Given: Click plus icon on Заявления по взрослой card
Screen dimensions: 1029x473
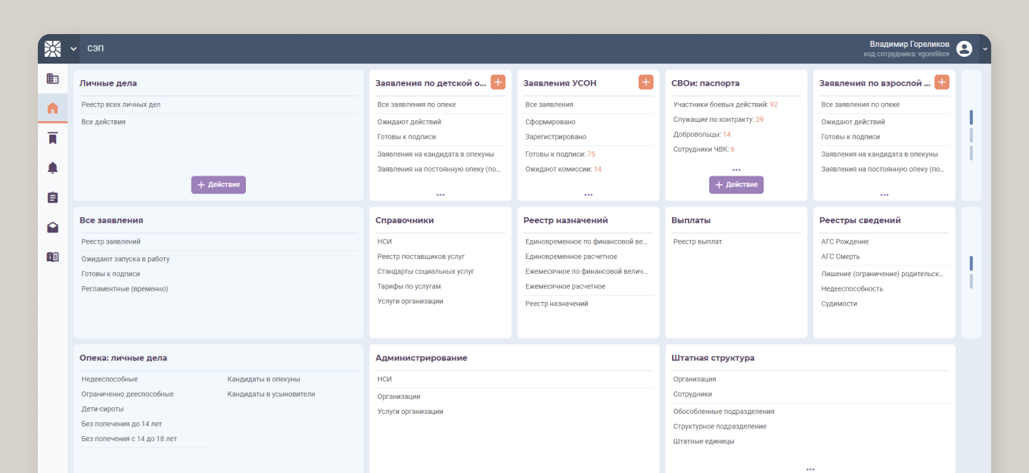Looking at the screenshot, I should pos(941,82).
